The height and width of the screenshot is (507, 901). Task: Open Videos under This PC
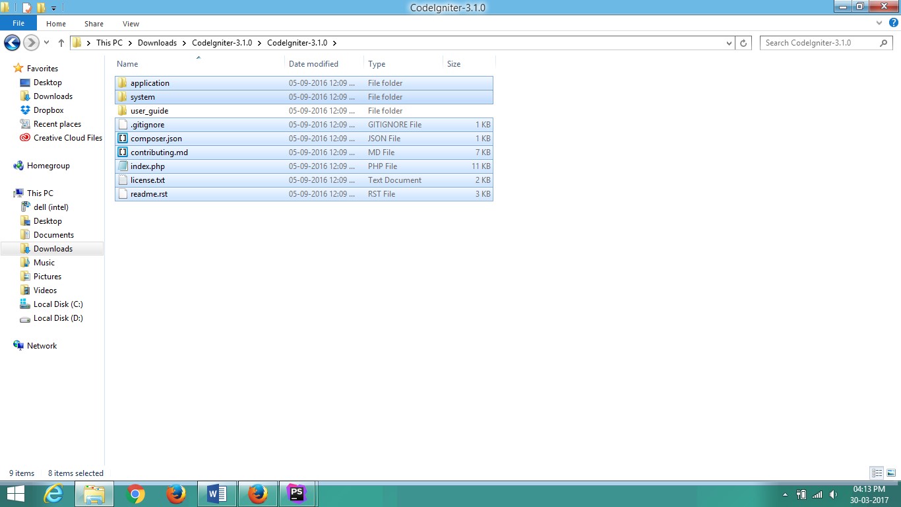[x=45, y=290]
